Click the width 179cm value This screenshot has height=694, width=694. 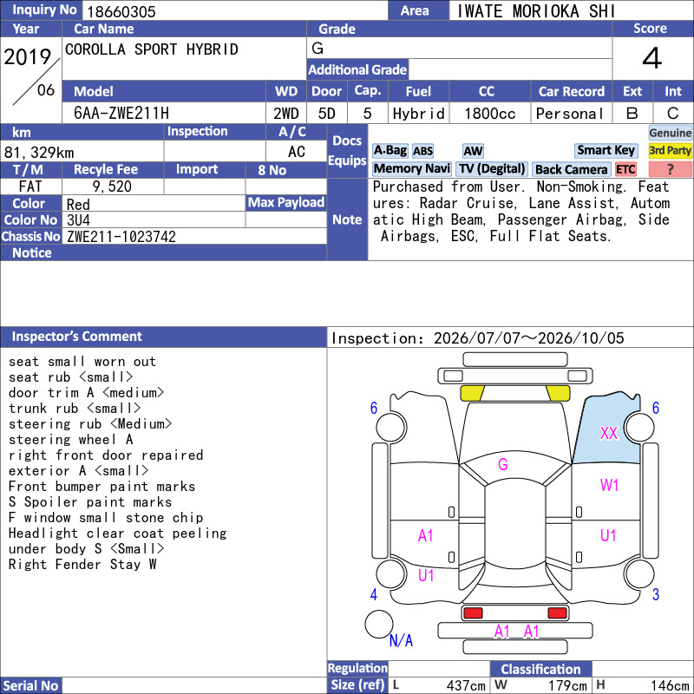pyautogui.click(x=567, y=685)
